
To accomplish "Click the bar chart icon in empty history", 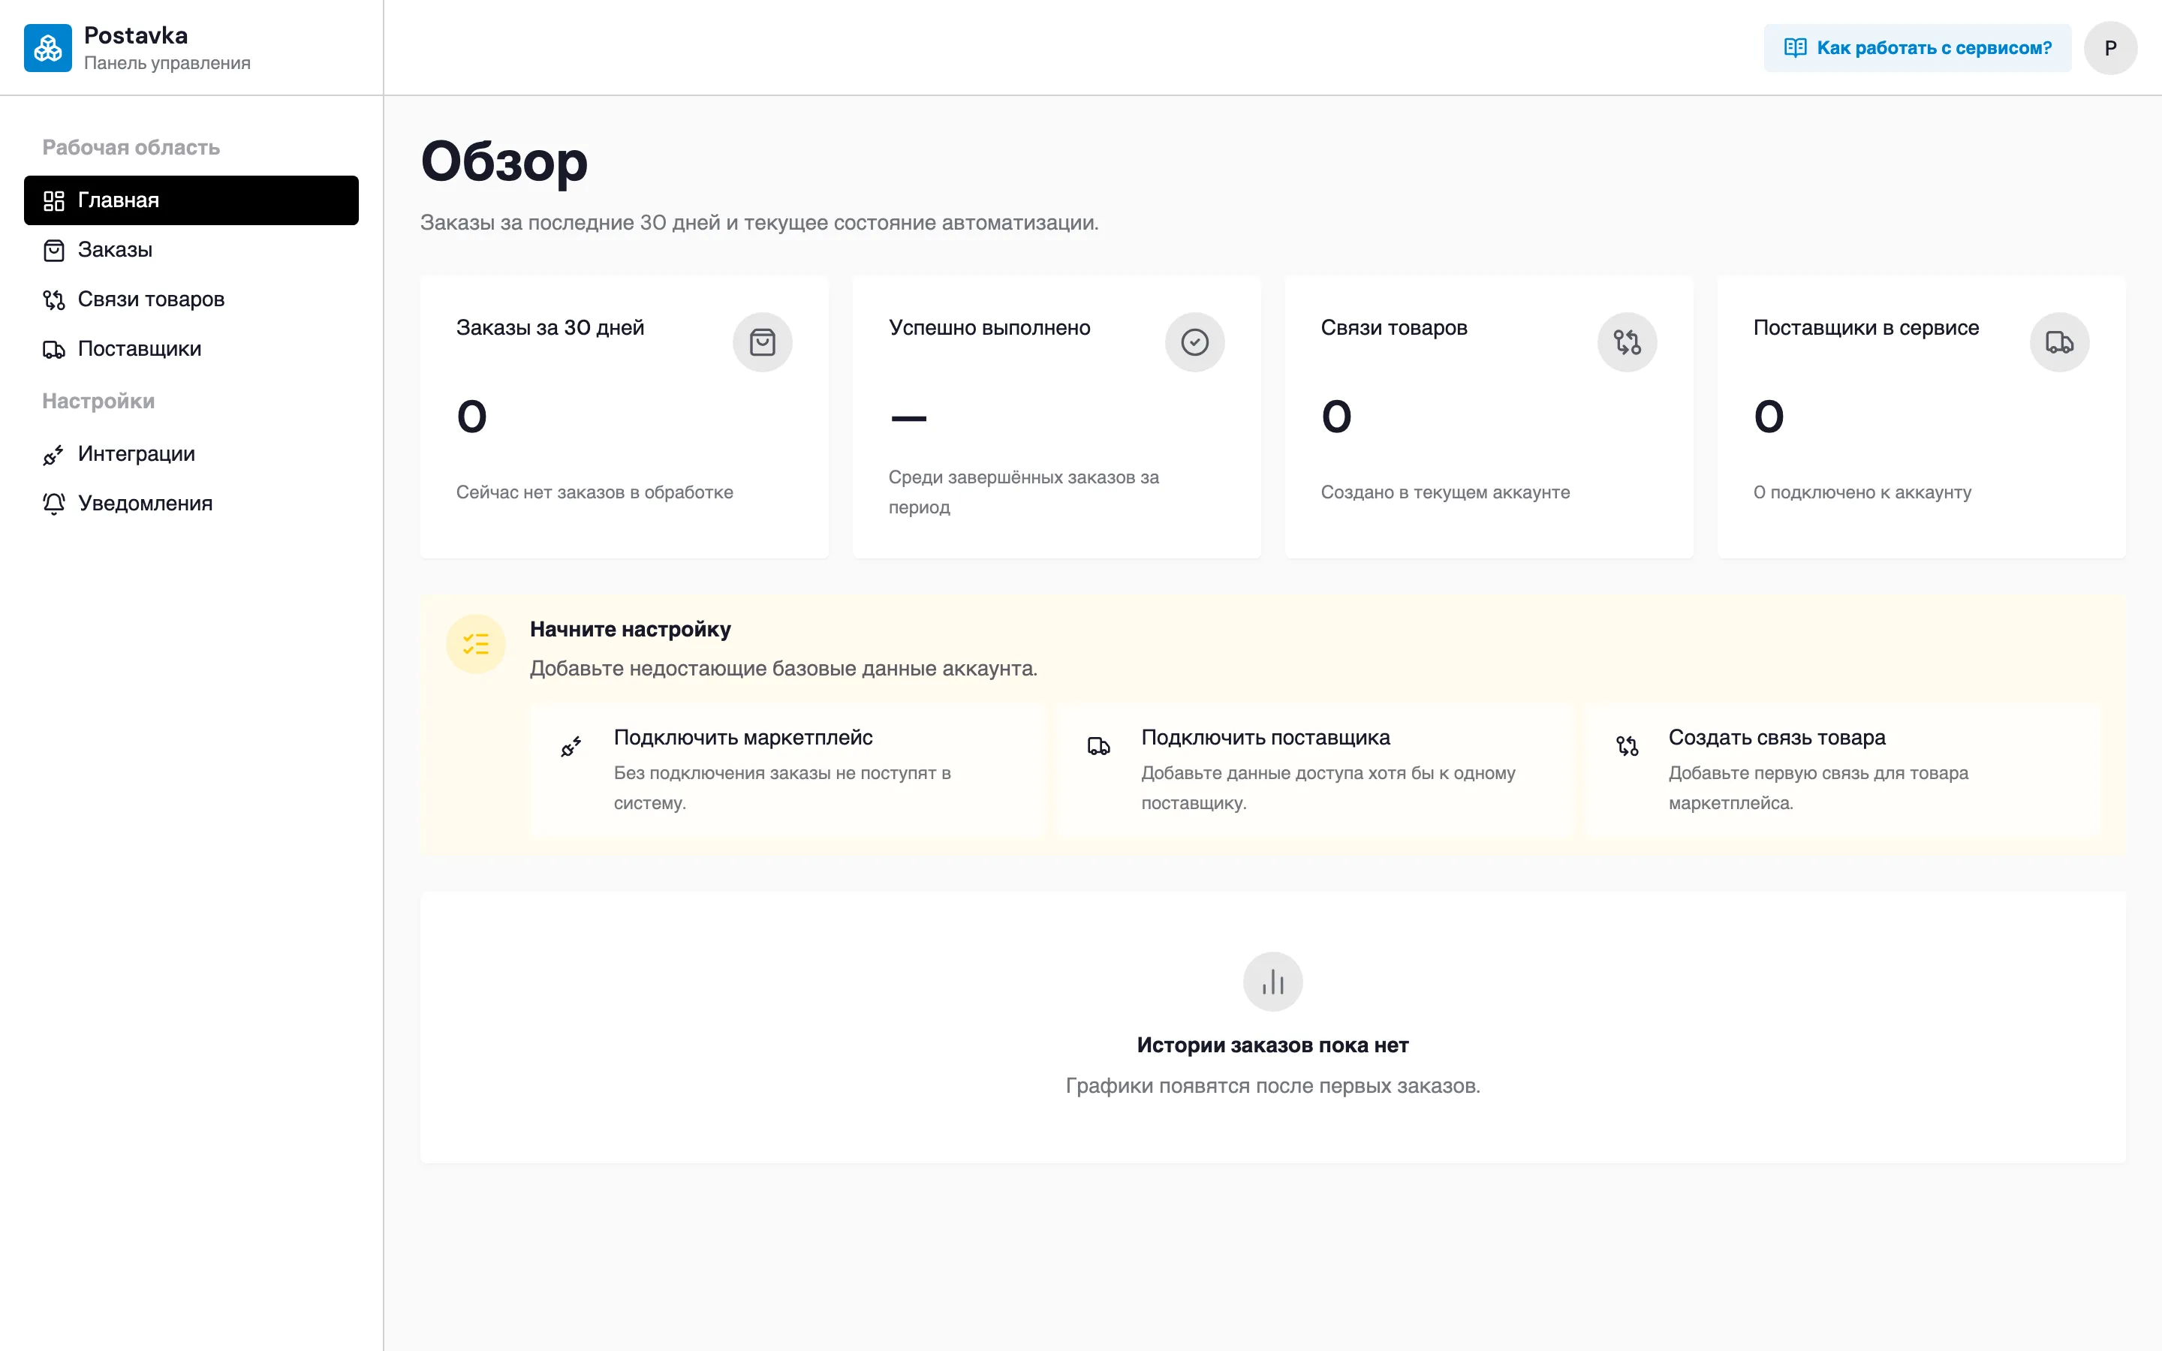I will (1273, 982).
